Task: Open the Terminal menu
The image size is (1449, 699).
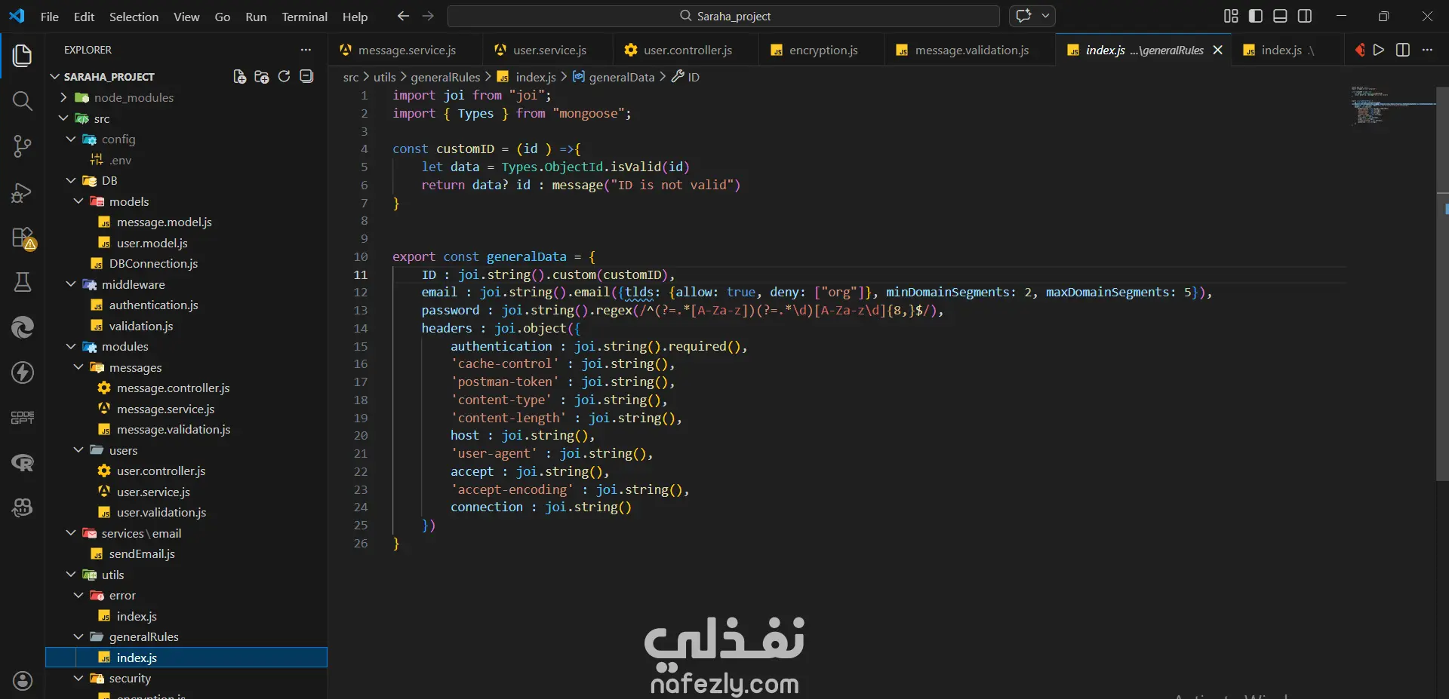Action: click(305, 17)
